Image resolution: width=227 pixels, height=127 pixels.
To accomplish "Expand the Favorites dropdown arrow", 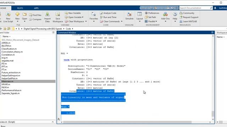I will point(94,22).
